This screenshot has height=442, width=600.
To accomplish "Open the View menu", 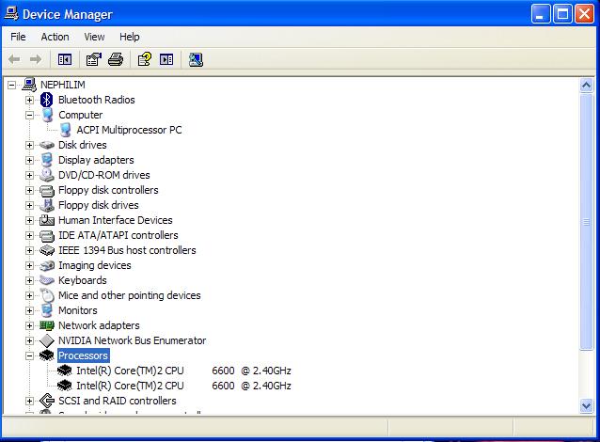I will [x=94, y=37].
